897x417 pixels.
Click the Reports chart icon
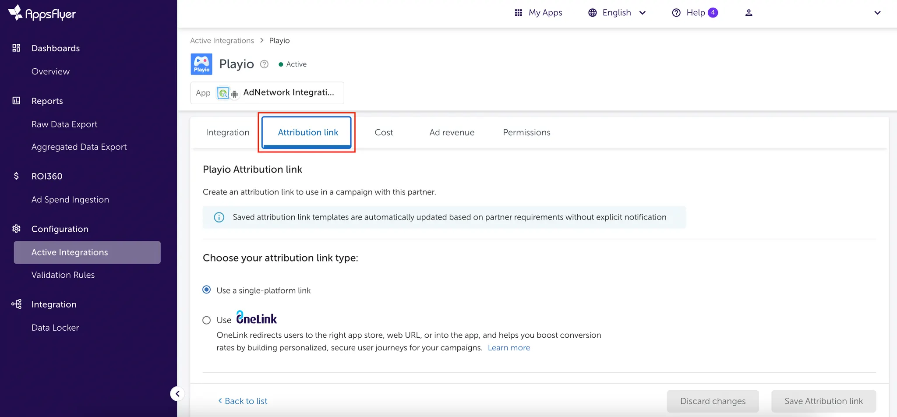(16, 101)
